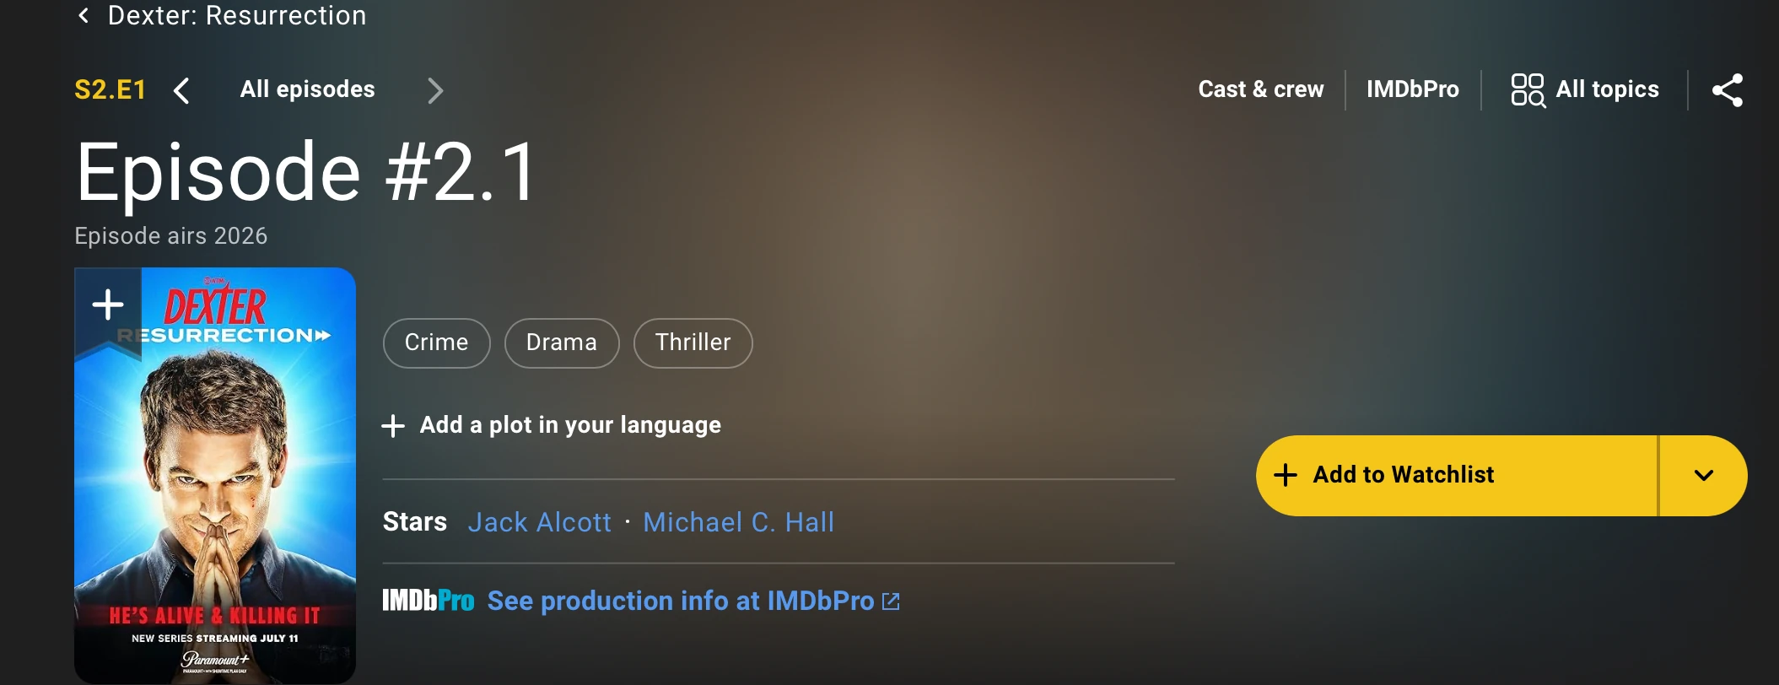The width and height of the screenshot is (1779, 685).
Task: Expand the watchlist dropdown arrow
Action: click(x=1703, y=476)
